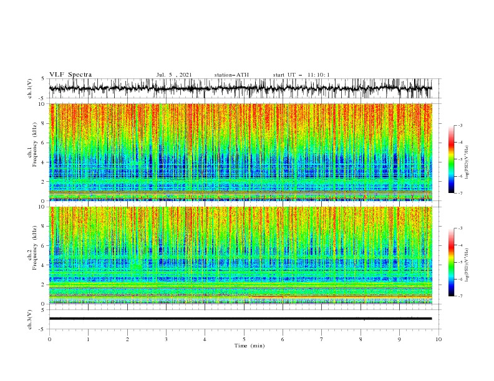Click the ch.3(V) flat waveform band
Viewport: 494px width, 381px height.
241,319
